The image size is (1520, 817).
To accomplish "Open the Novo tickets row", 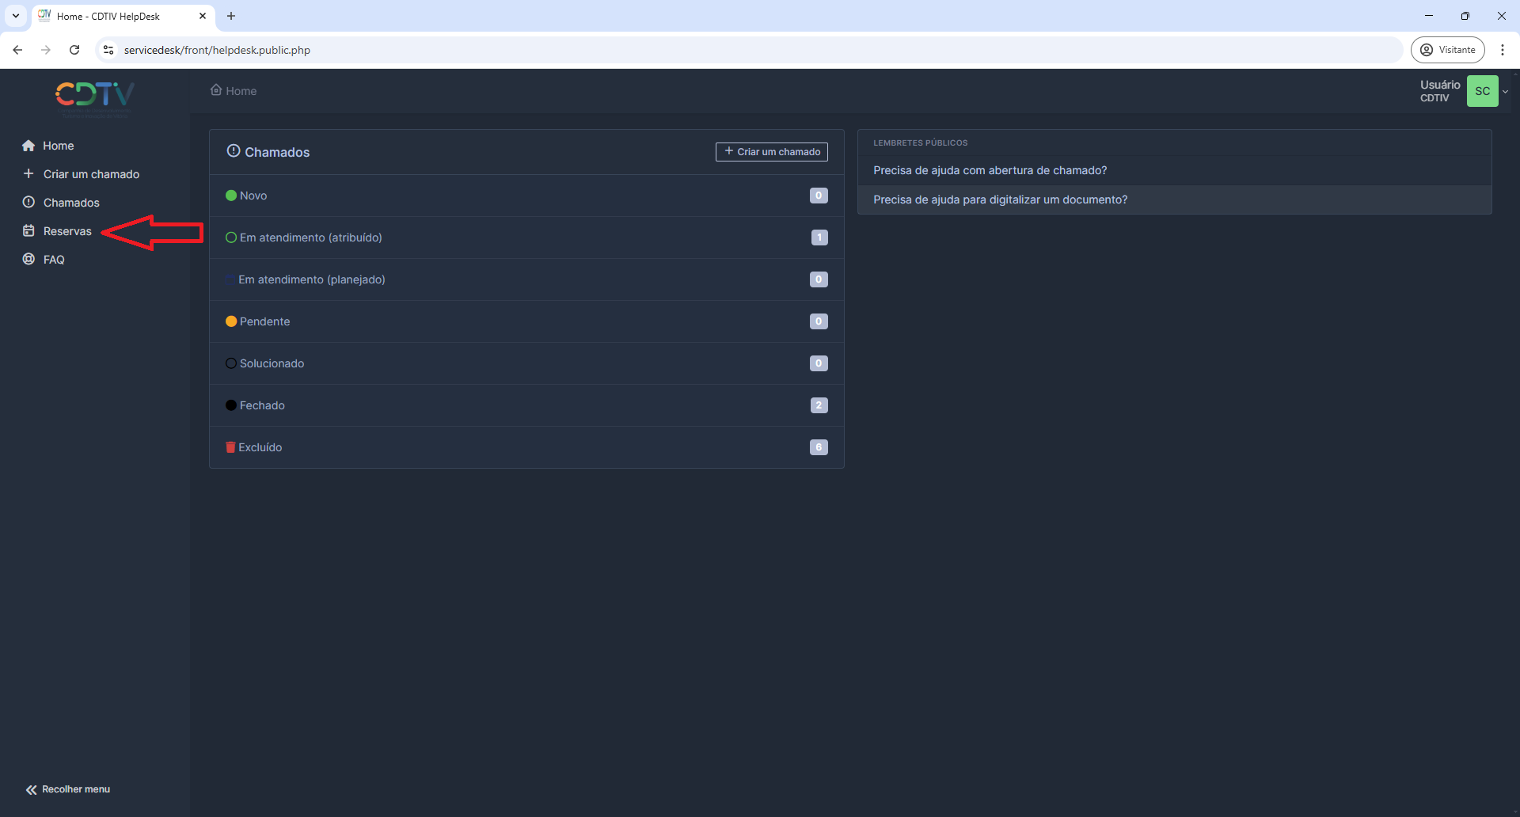I will tap(253, 196).
